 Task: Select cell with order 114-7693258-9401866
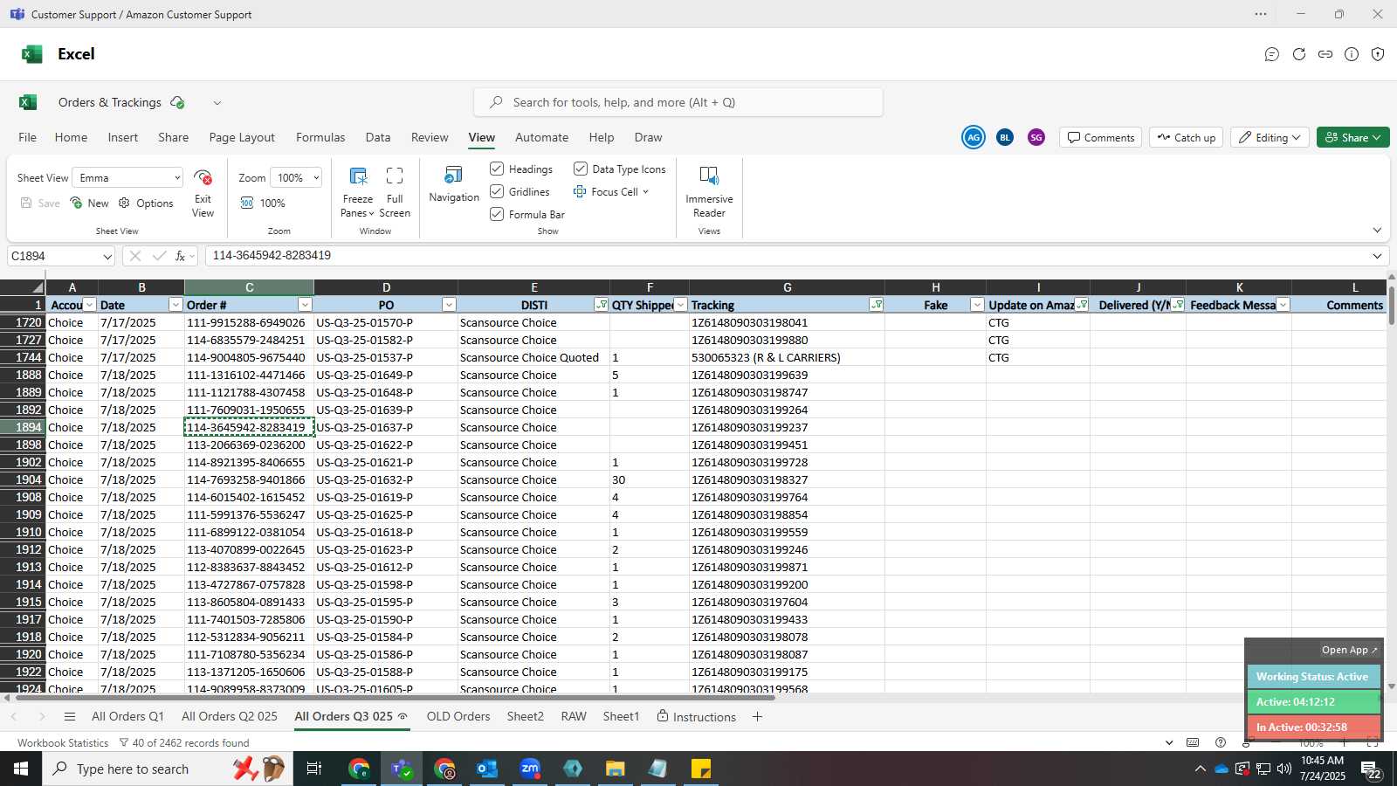pyautogui.click(x=249, y=479)
